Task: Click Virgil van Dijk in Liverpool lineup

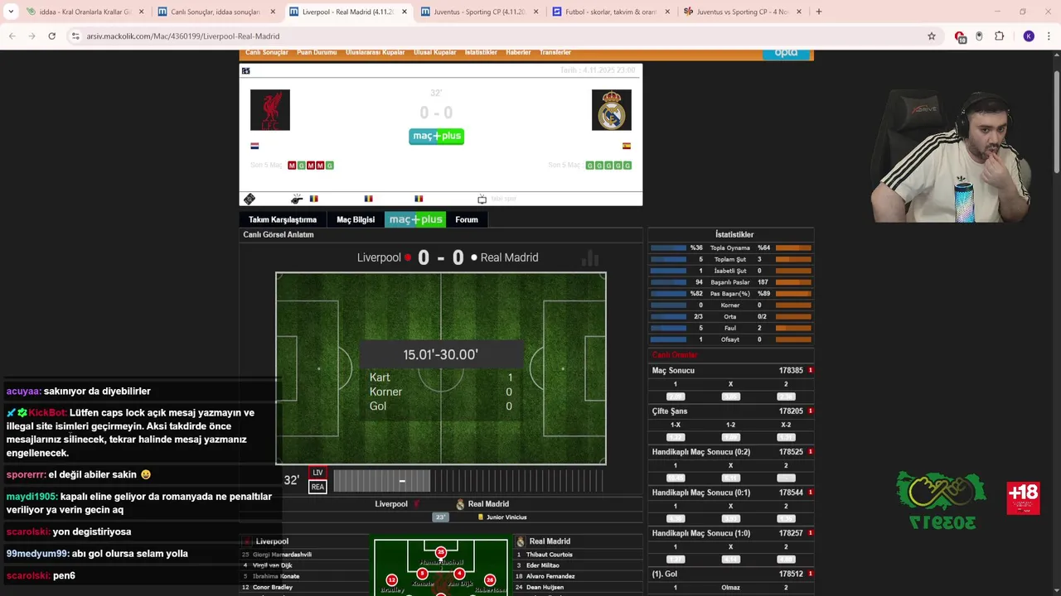Action: point(272,565)
